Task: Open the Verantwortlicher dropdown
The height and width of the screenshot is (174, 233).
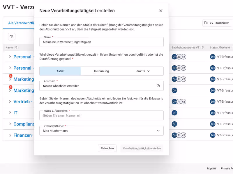Action: tap(101, 131)
